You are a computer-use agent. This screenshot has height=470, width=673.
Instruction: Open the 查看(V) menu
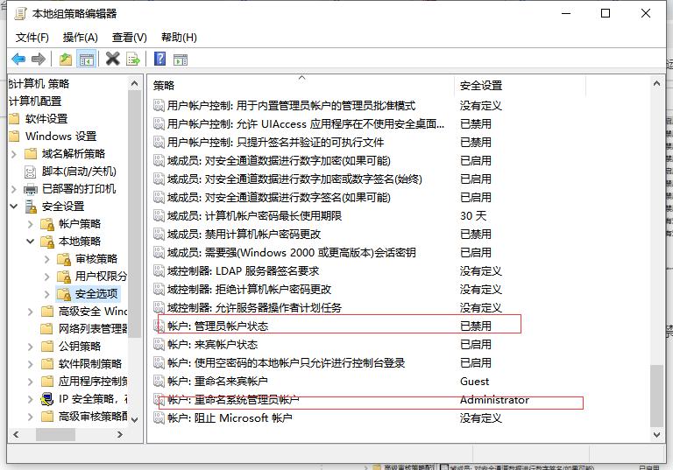tap(129, 38)
